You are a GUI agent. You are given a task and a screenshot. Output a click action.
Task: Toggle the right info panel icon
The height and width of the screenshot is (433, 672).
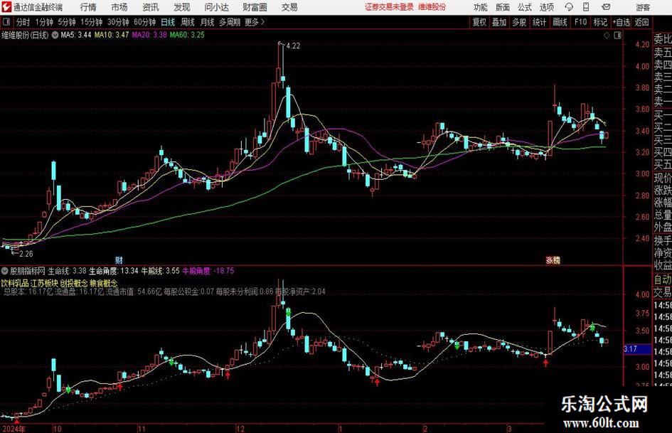click(617, 36)
